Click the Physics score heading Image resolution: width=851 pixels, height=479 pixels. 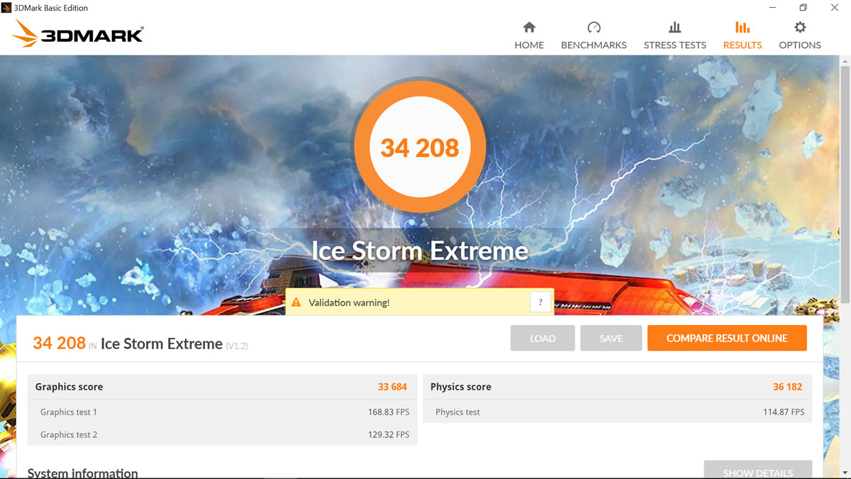[x=461, y=387]
